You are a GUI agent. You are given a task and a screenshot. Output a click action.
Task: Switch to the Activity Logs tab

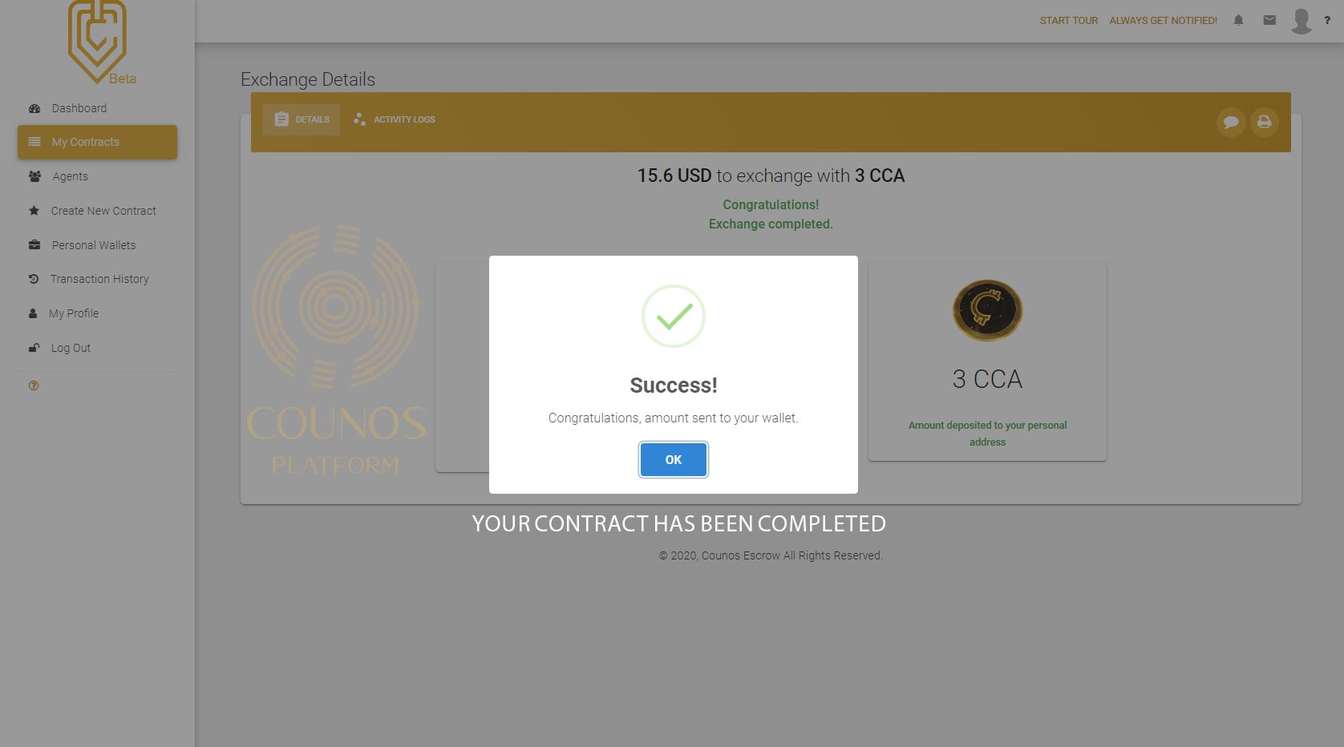pyautogui.click(x=395, y=119)
